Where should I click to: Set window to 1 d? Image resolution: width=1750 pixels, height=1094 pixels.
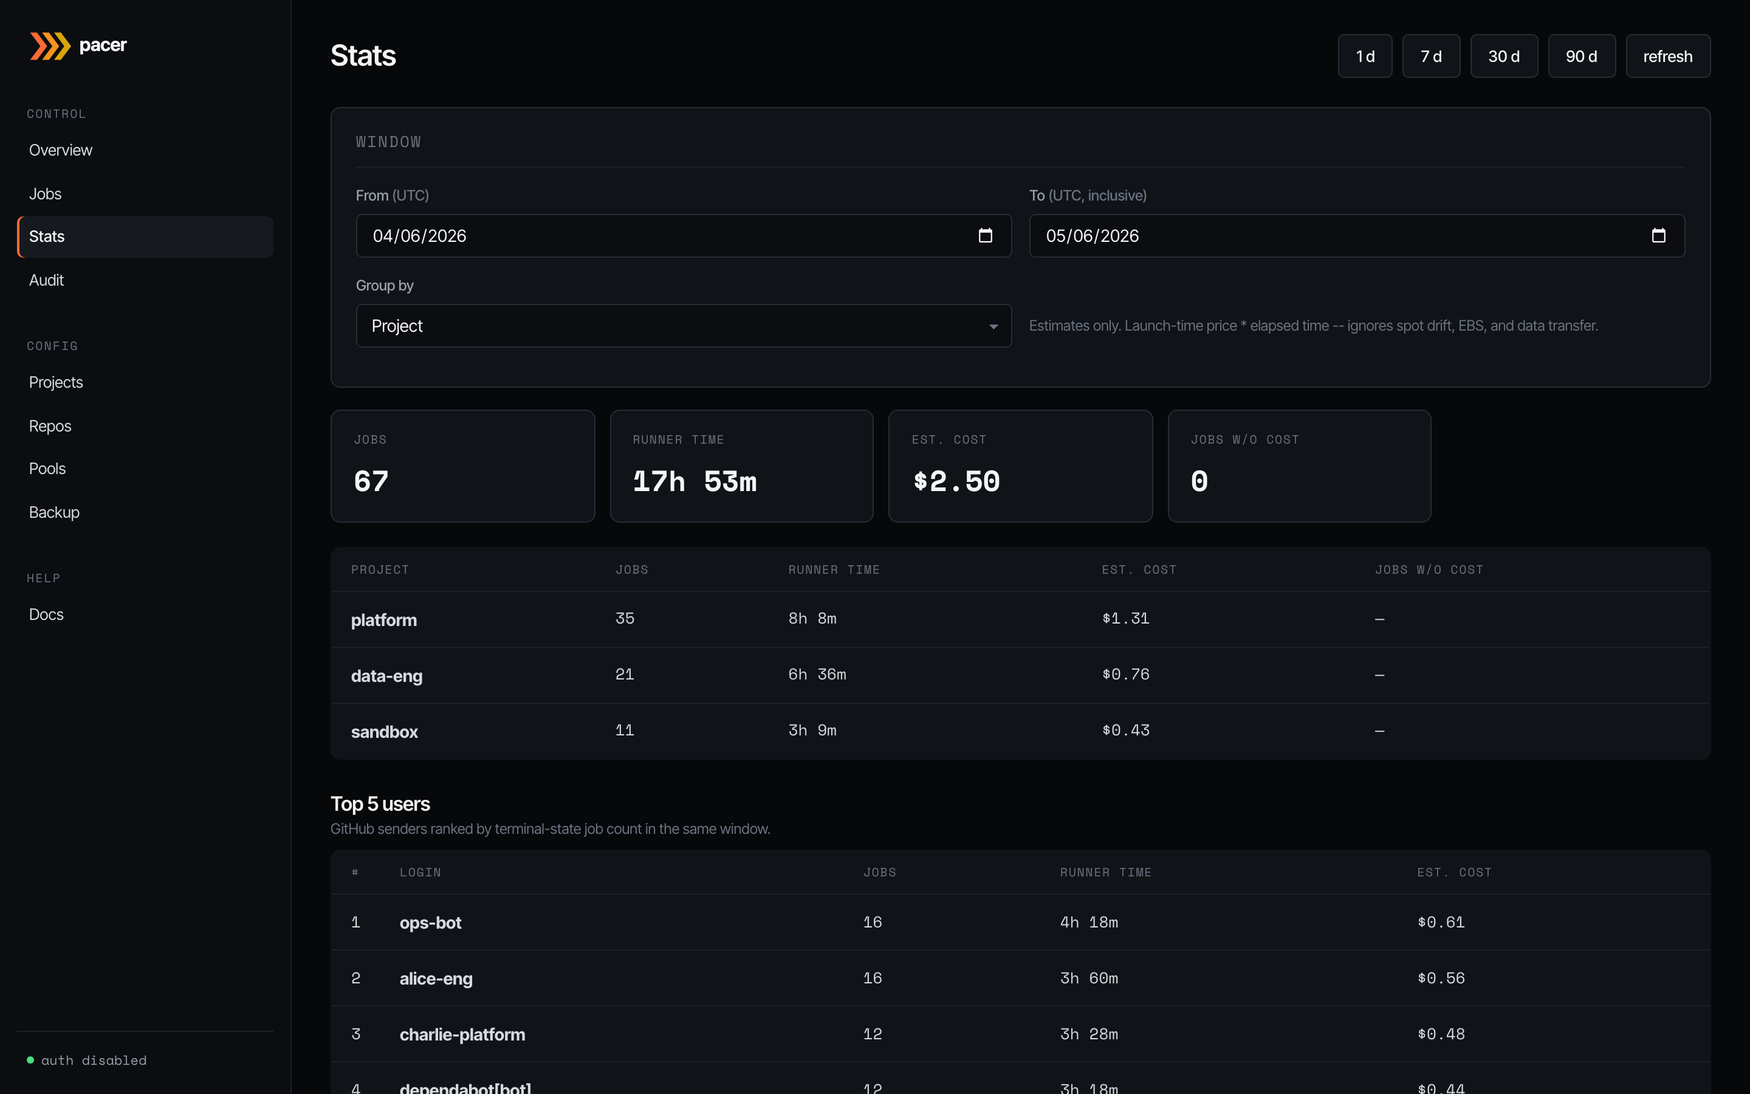(1365, 56)
